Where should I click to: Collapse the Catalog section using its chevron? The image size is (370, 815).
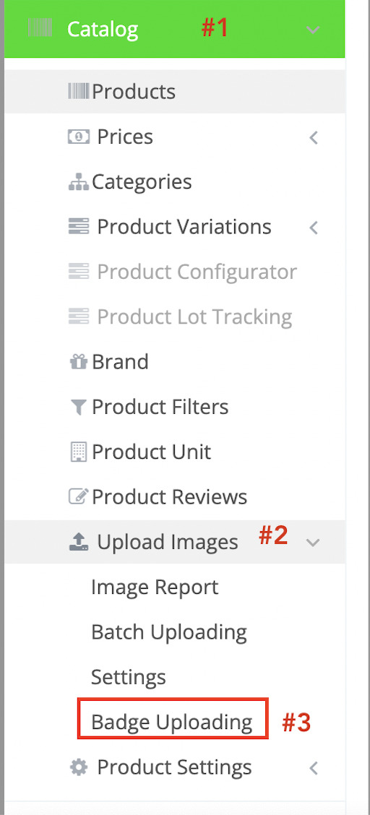[x=313, y=30]
